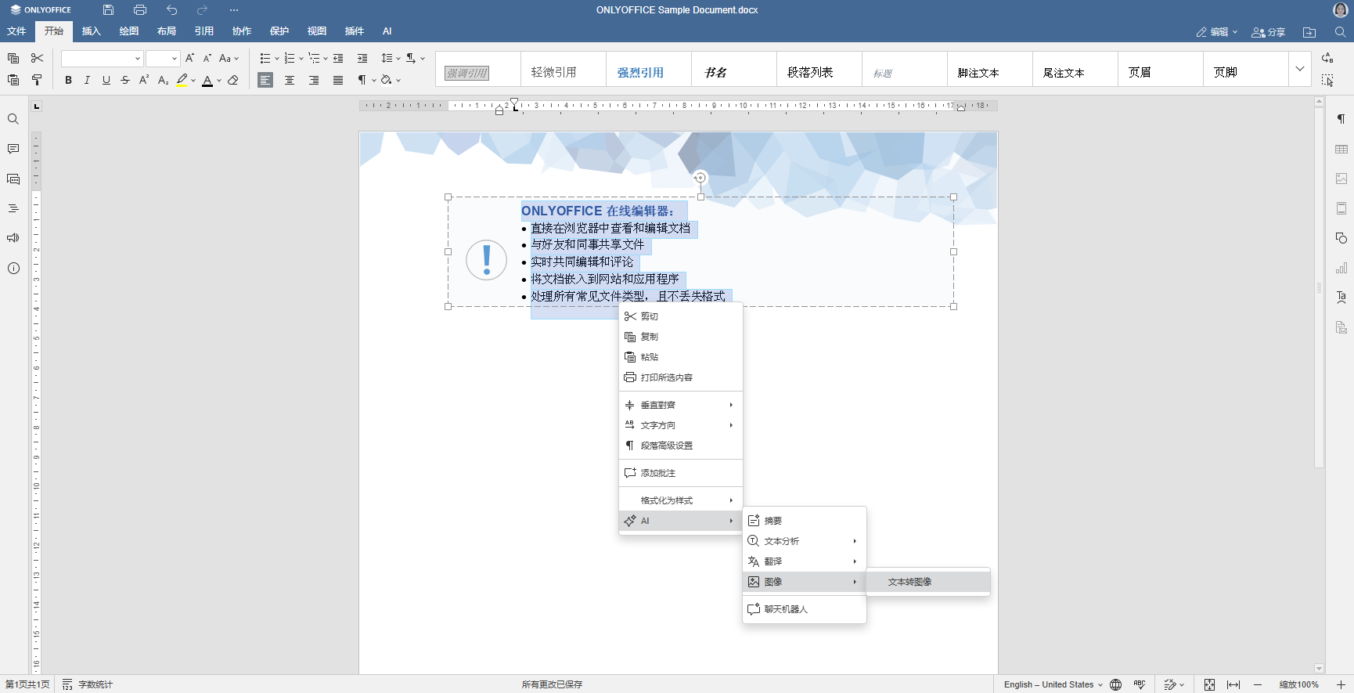The height and width of the screenshot is (693, 1354).
Task: Align text center button
Action: [290, 80]
